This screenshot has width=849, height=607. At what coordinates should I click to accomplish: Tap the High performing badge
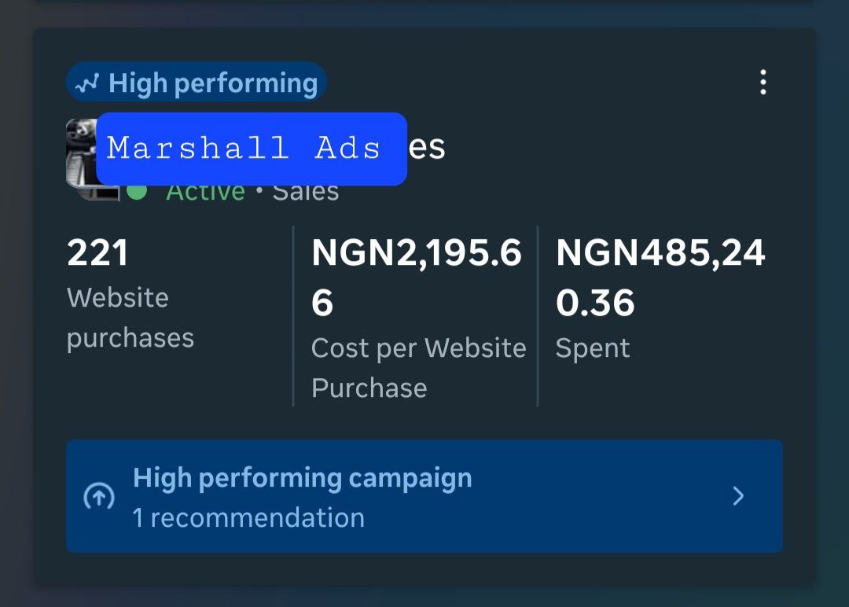(x=197, y=83)
